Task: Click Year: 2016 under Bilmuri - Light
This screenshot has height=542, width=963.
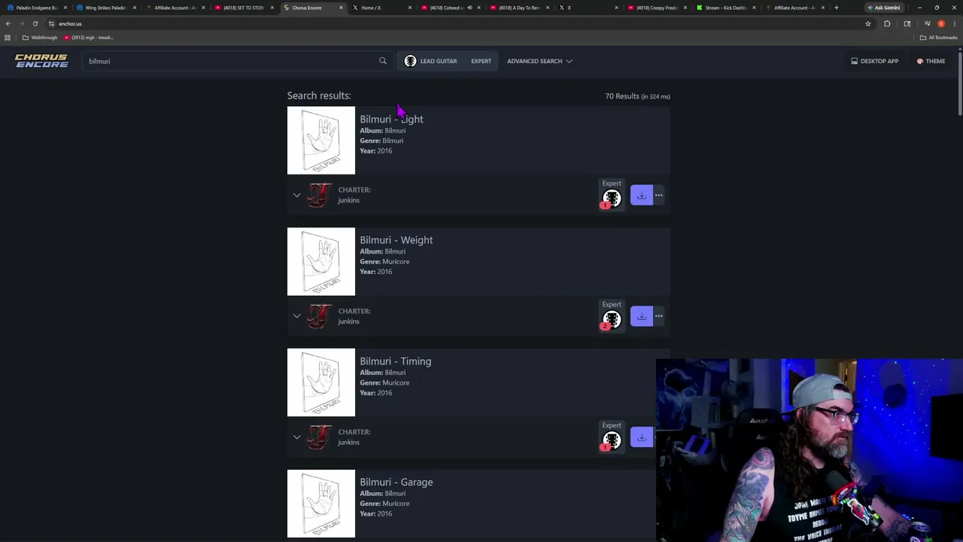Action: coord(375,151)
